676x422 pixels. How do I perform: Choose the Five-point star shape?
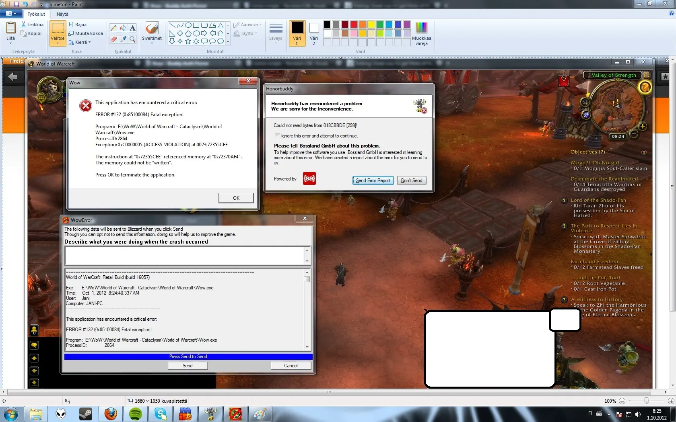click(188, 41)
